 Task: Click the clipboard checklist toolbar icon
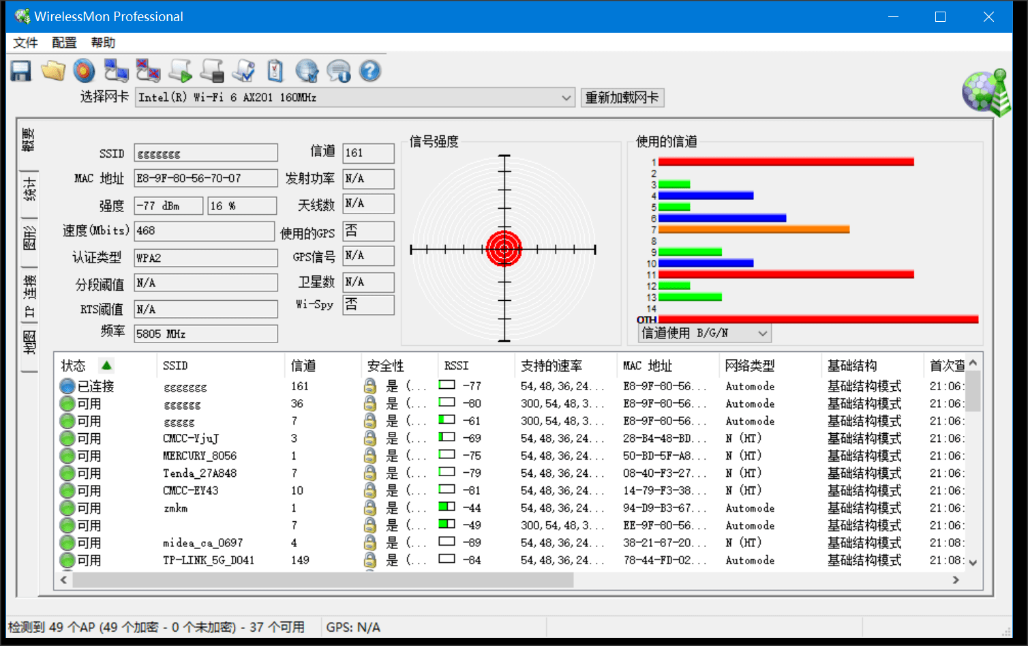click(x=275, y=71)
